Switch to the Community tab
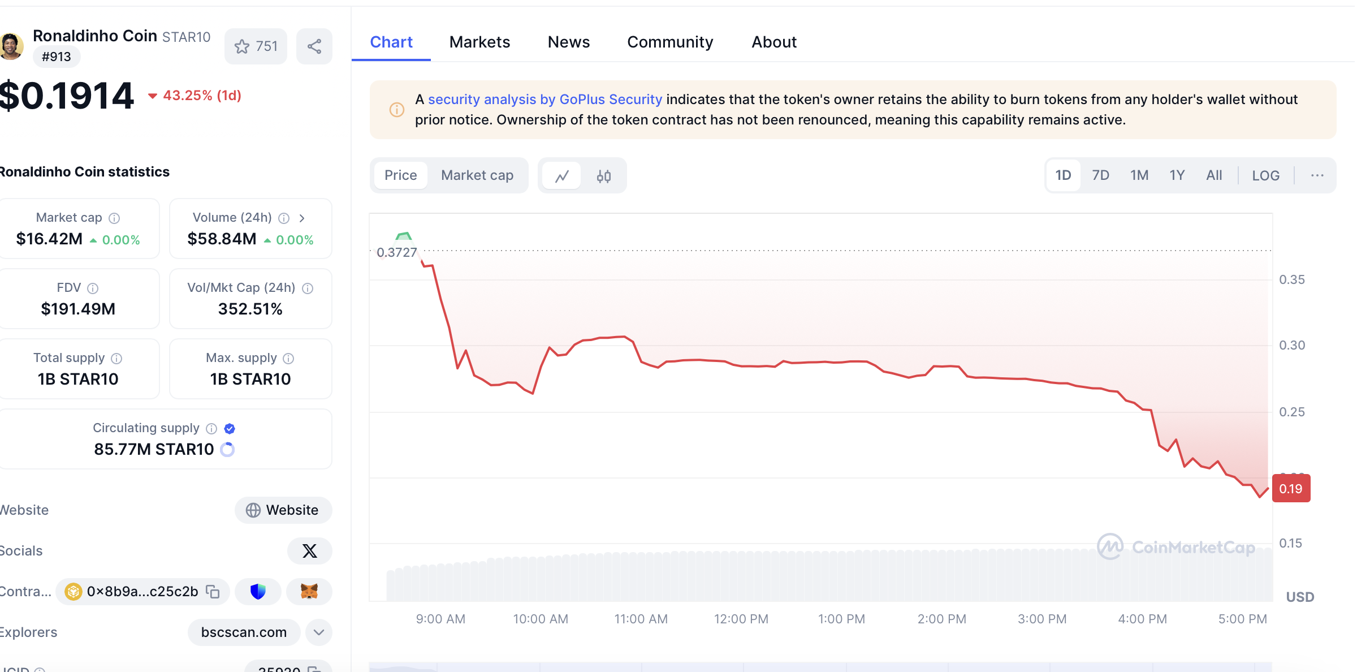Screen dimensions: 1357x672 pyautogui.click(x=670, y=42)
